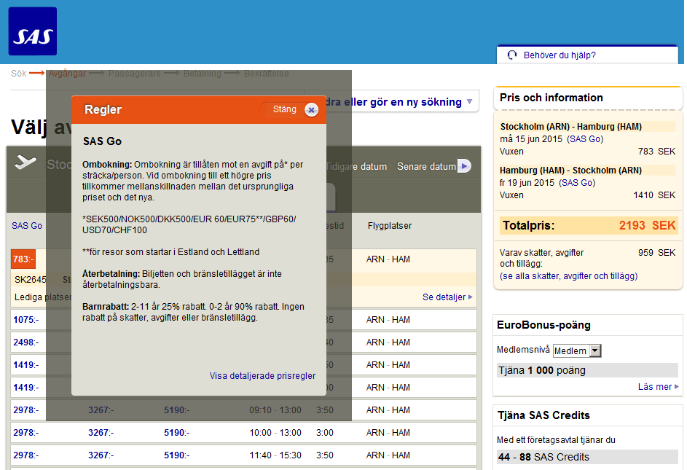Click the SAS logo
This screenshot has width=687, height=470.
[33, 31]
